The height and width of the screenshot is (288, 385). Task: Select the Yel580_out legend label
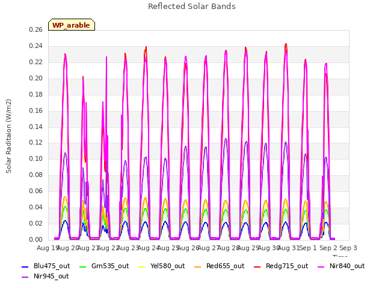(x=167, y=266)
